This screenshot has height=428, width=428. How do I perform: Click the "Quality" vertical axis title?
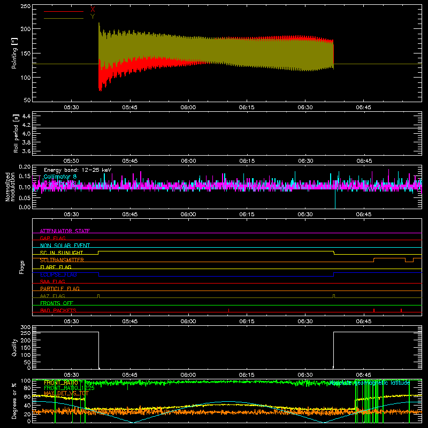14,347
